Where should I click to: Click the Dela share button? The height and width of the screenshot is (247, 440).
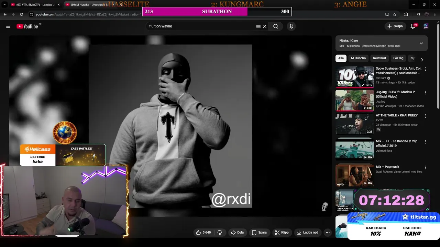[x=237, y=233]
